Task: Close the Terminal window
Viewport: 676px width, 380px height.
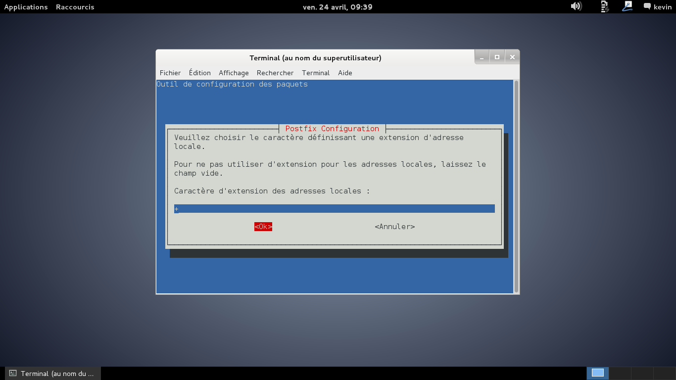Action: click(512, 57)
